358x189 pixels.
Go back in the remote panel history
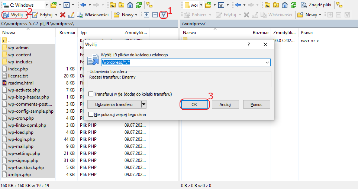[238, 5]
